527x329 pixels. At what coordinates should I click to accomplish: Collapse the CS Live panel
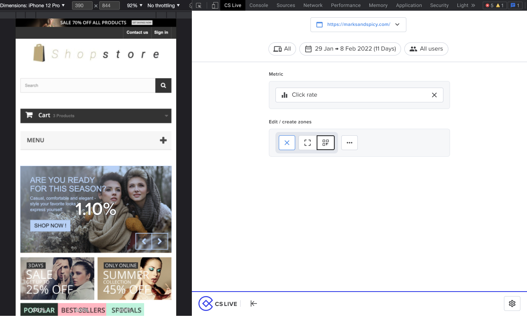pyautogui.click(x=254, y=304)
